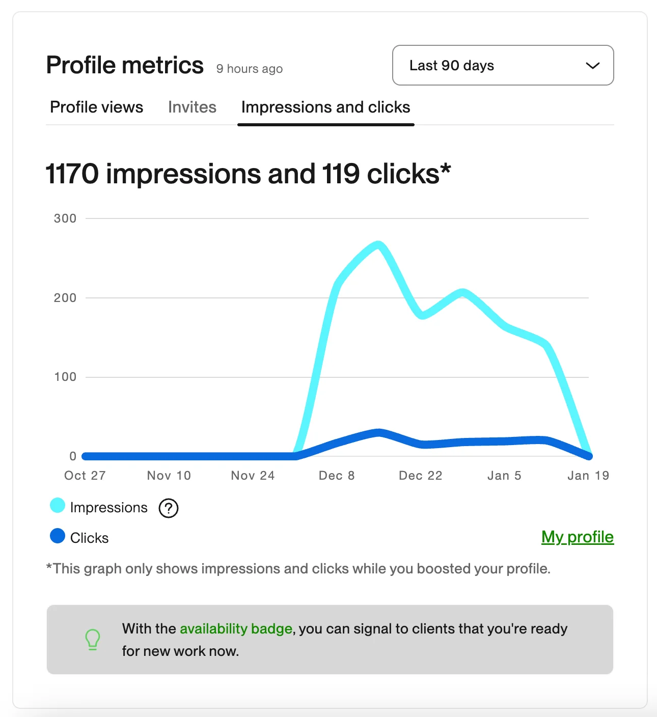Click the cyan Impressions legend dot
This screenshot has width=657, height=717.
point(58,506)
